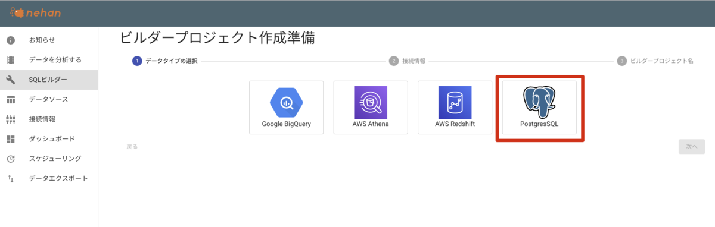Viewport: 715px width, 227px height.
Task: Click the ビルダープロジェクト名 step label
Action: click(662, 61)
